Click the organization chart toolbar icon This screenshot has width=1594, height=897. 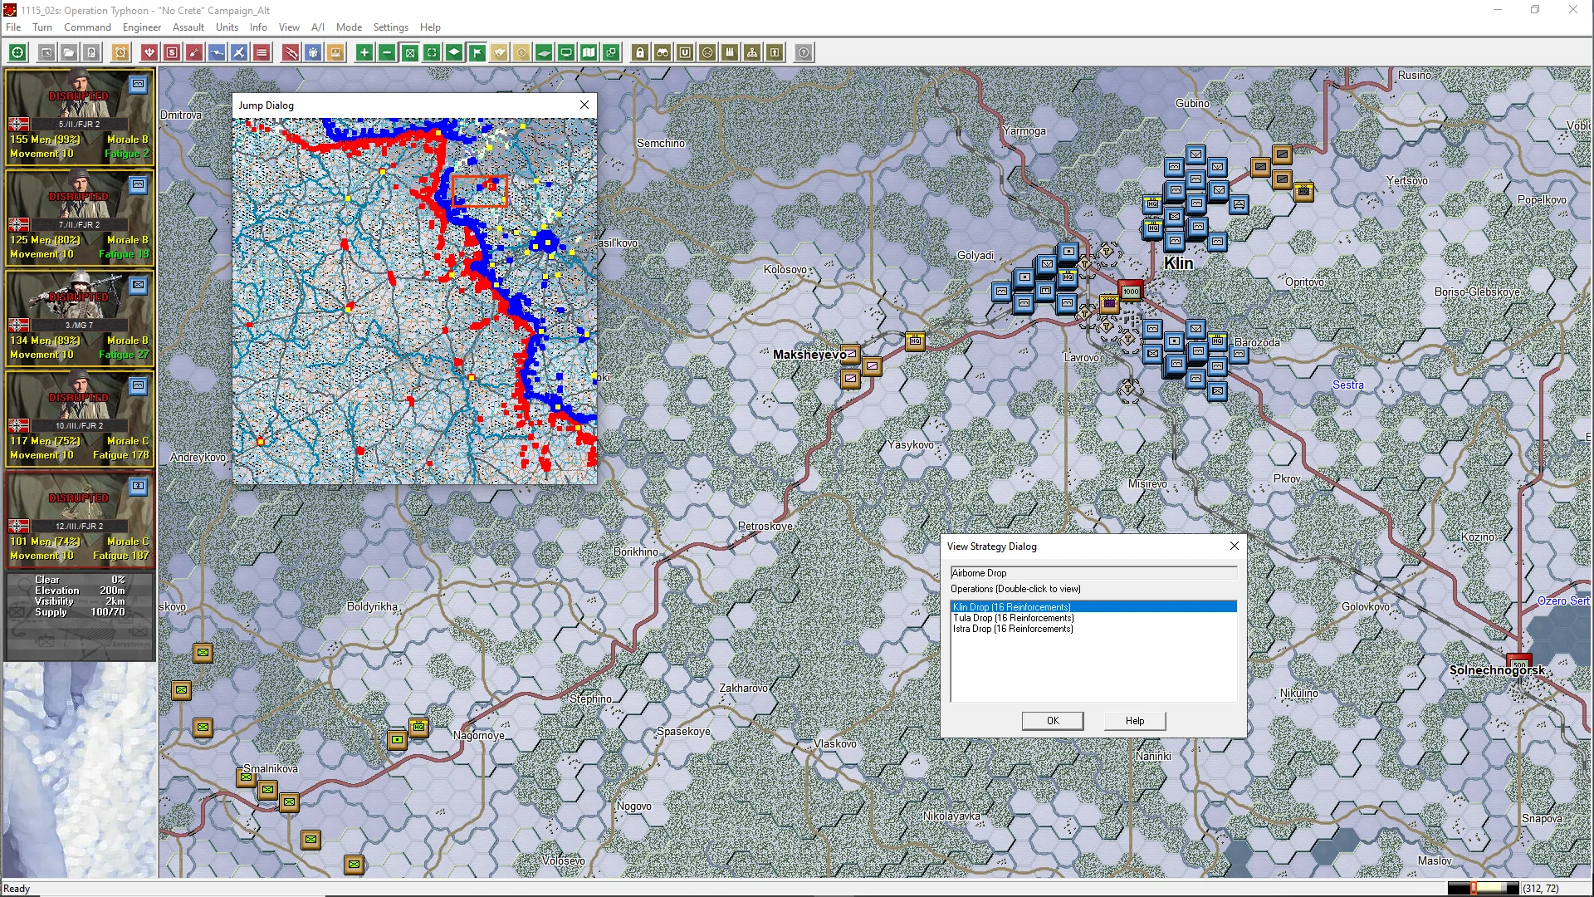tap(752, 52)
